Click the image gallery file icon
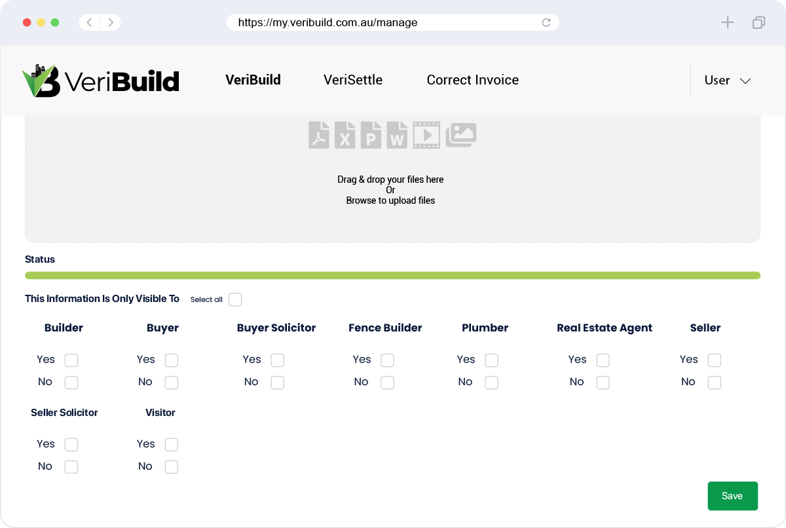This screenshot has width=786, height=528. (461, 135)
